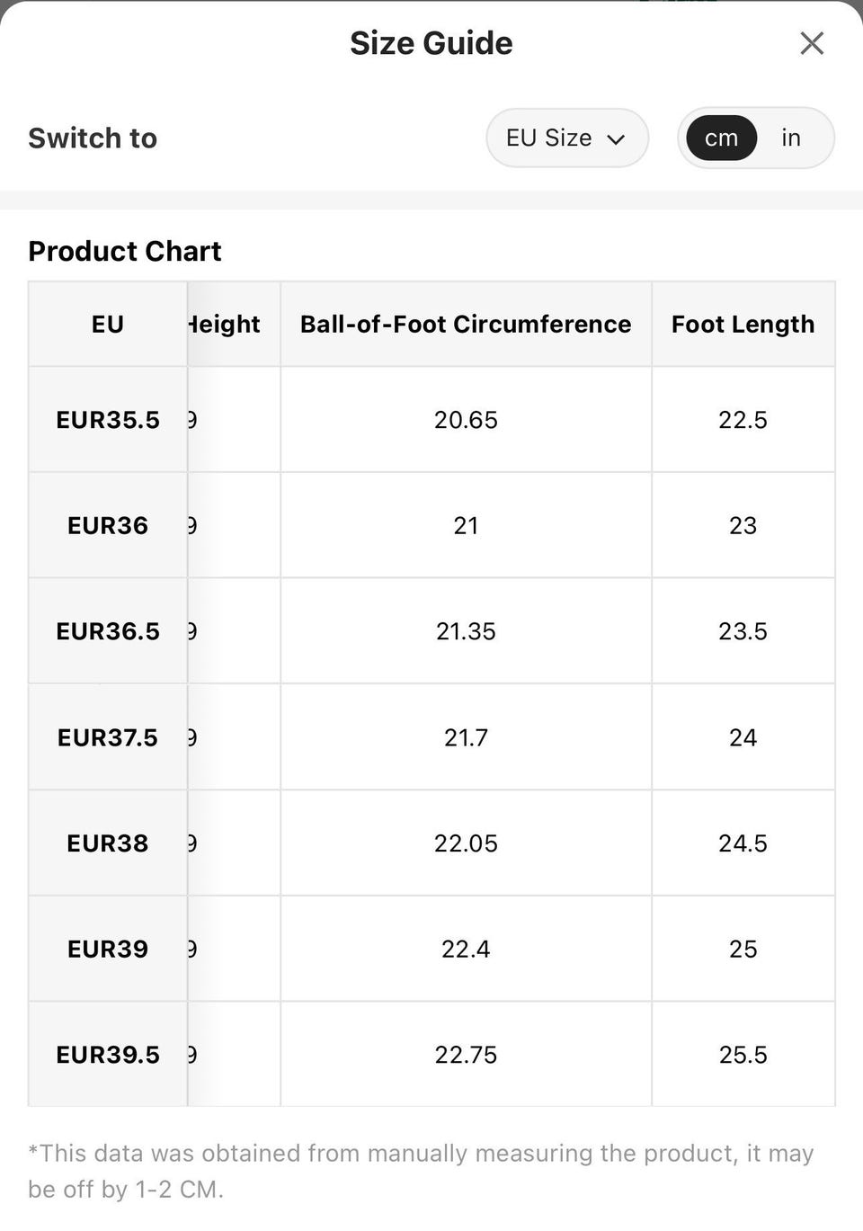
Task: Click the 25.5 foot length cell
Action: (743, 1055)
